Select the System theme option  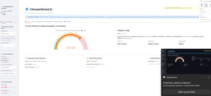coord(202,5)
